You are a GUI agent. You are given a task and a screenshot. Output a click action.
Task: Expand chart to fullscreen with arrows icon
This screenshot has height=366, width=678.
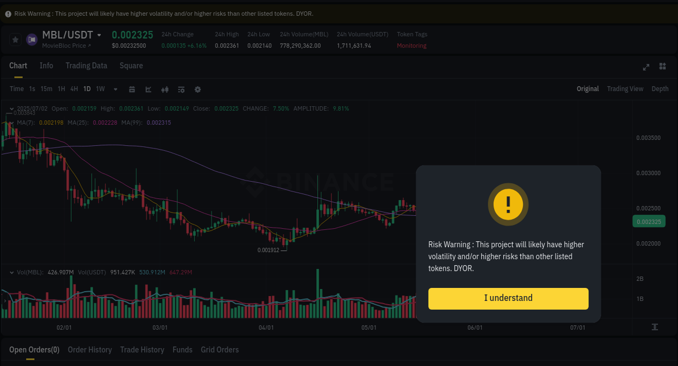(645, 67)
